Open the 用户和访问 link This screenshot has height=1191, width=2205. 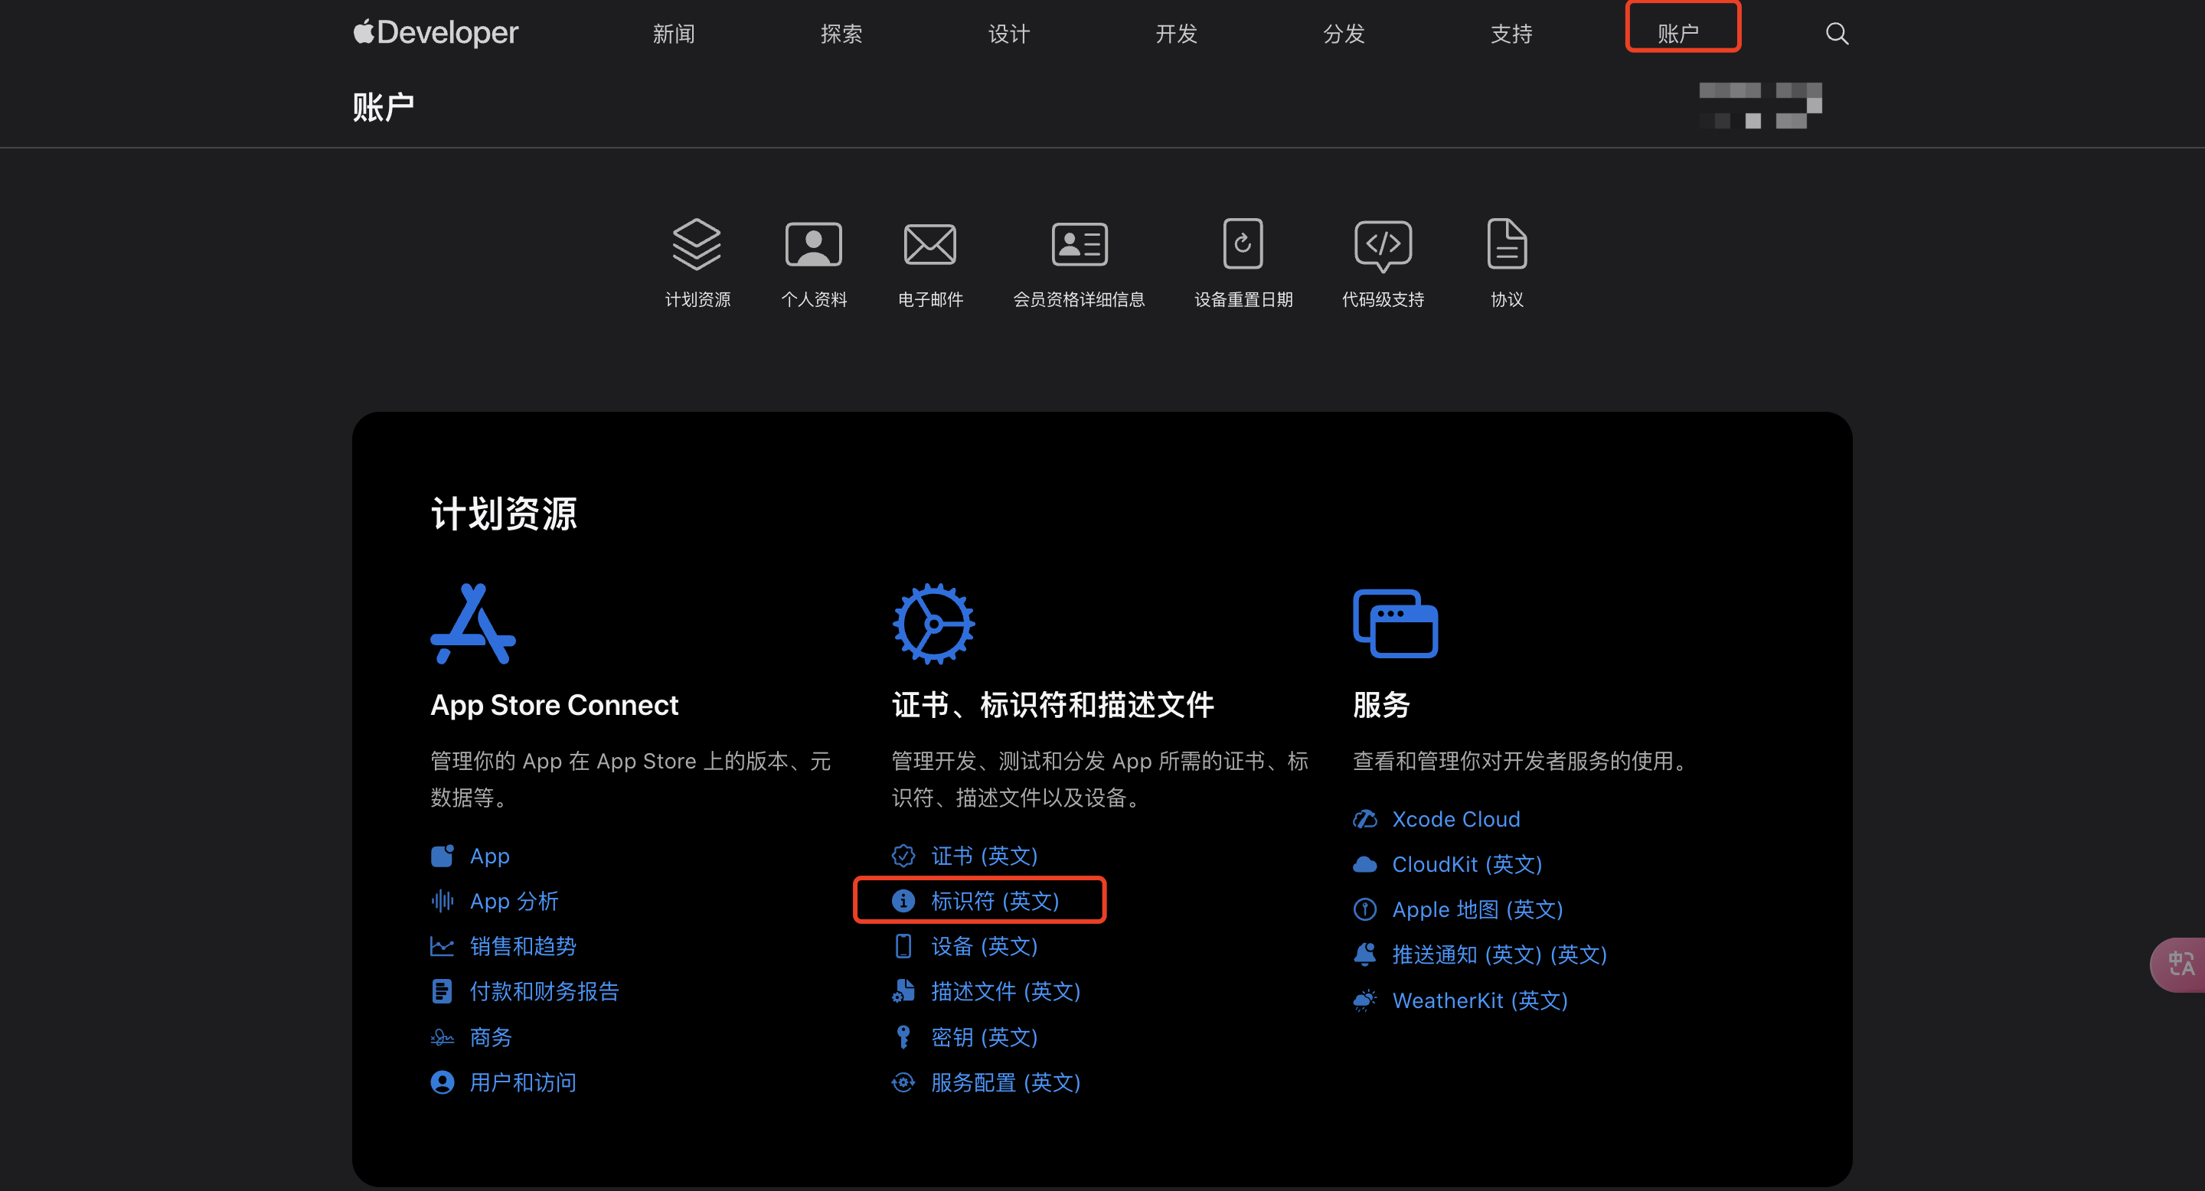tap(523, 1082)
